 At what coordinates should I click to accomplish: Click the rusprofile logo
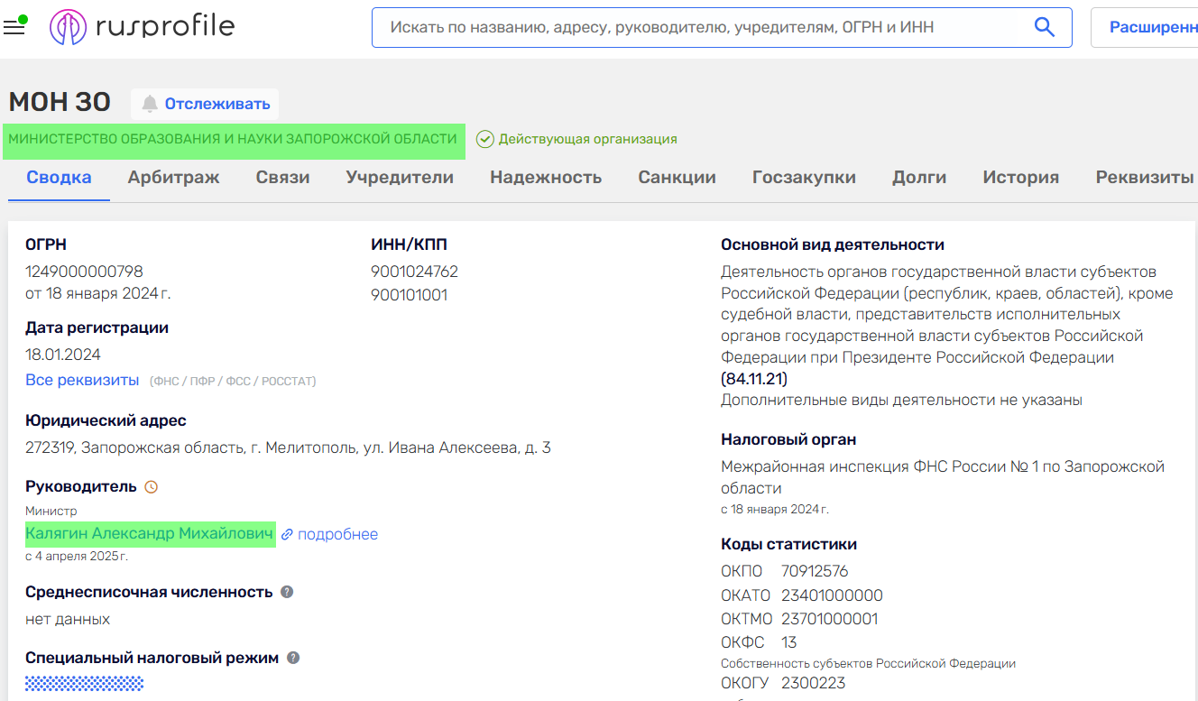[143, 27]
